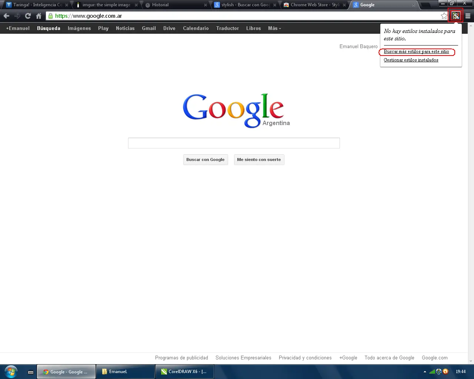The height and width of the screenshot is (379, 474).
Task: Close the Taringa! tab
Action: tap(67, 5)
